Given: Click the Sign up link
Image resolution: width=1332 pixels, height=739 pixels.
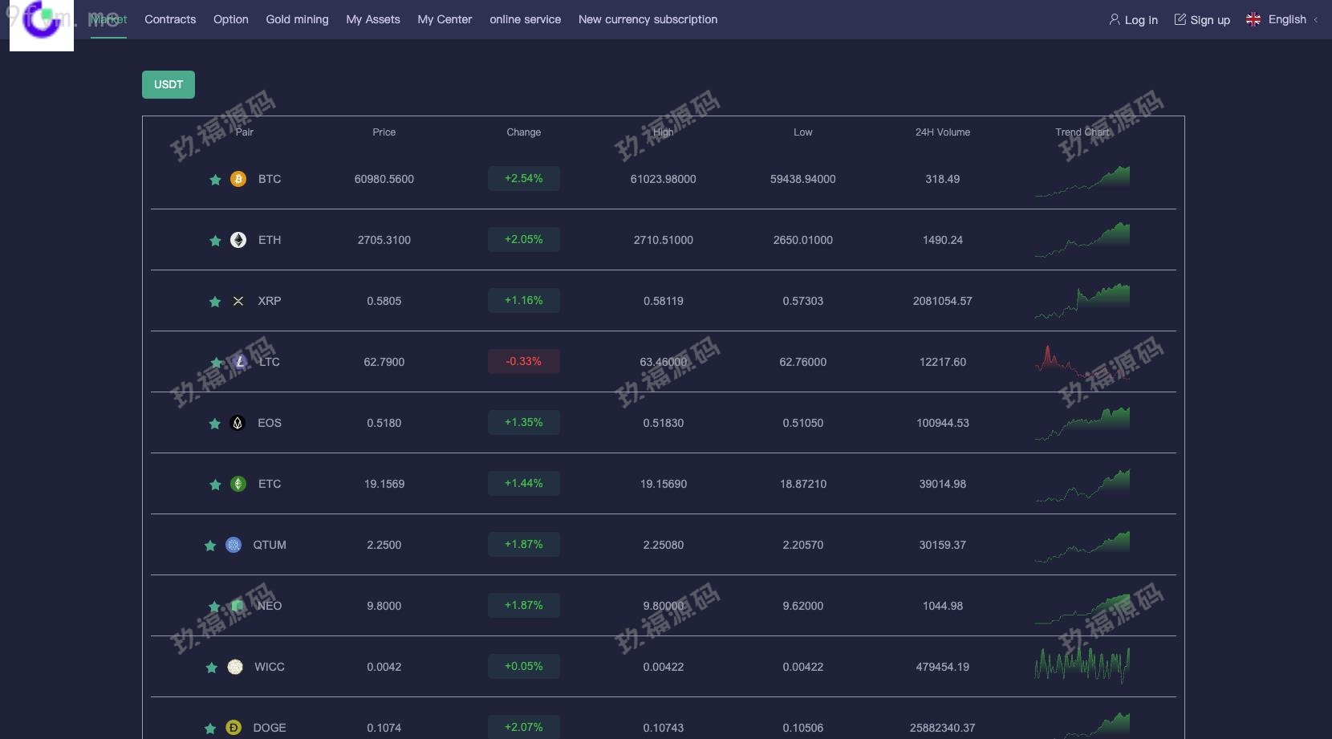Looking at the screenshot, I should (1202, 19).
